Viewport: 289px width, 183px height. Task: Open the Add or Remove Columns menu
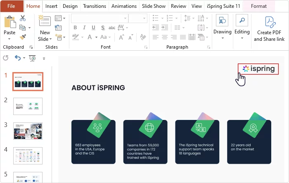pos(177,28)
